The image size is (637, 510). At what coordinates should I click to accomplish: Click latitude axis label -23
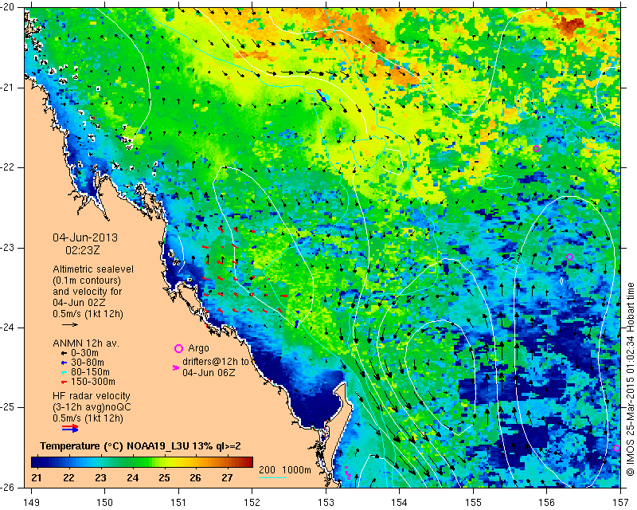pos(8,248)
